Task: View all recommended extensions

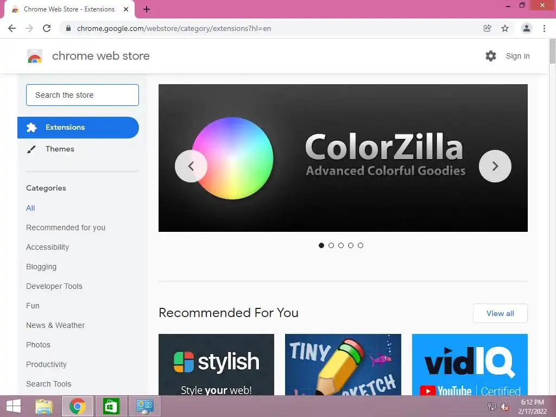Action: [x=500, y=313]
